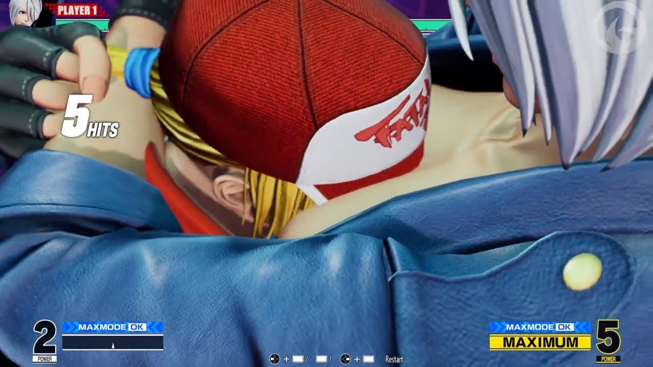Click the left power level number 2
Image resolution: width=653 pixels, height=367 pixels.
pyautogui.click(x=45, y=337)
